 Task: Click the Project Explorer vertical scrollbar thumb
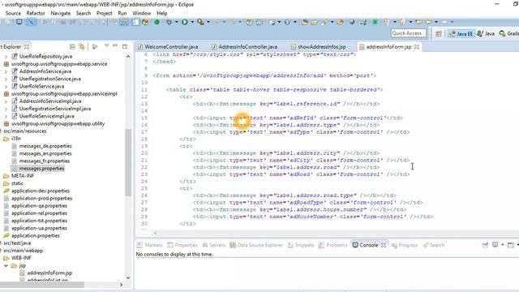click(x=128, y=162)
